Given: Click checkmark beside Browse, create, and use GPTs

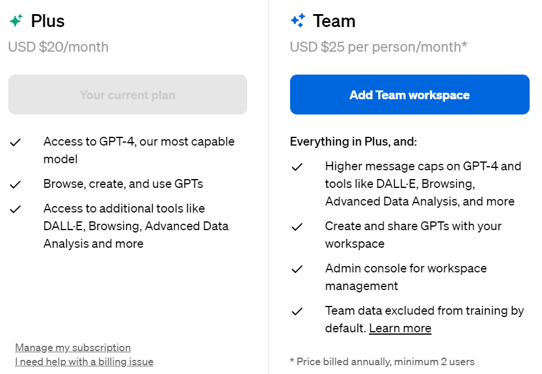Looking at the screenshot, I should click(15, 184).
